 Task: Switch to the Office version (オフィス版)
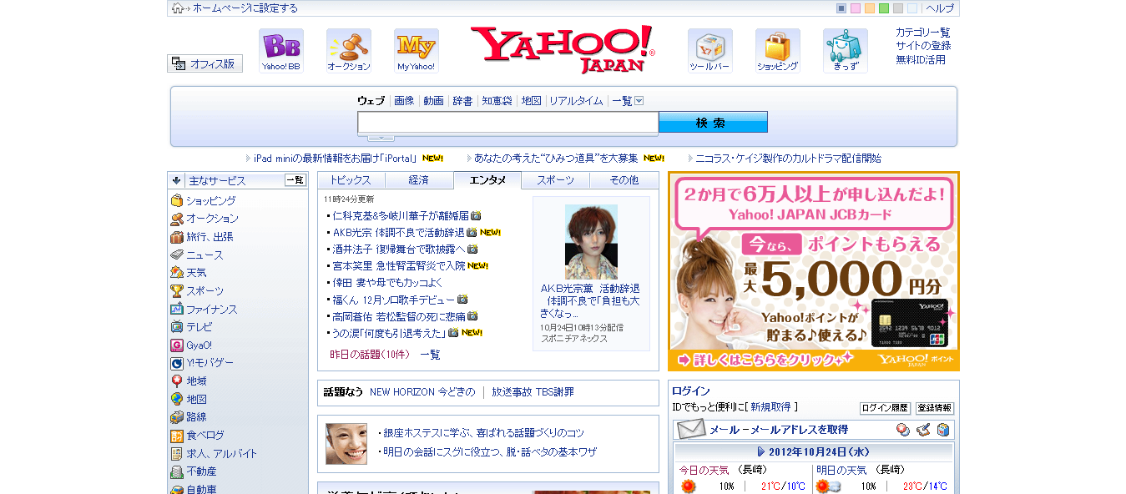(205, 63)
